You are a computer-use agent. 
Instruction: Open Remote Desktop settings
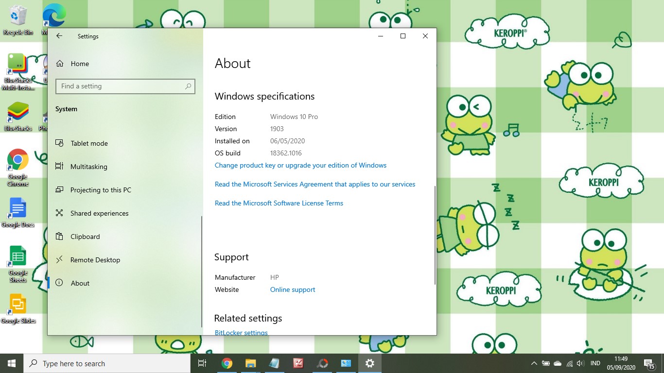click(x=88, y=260)
